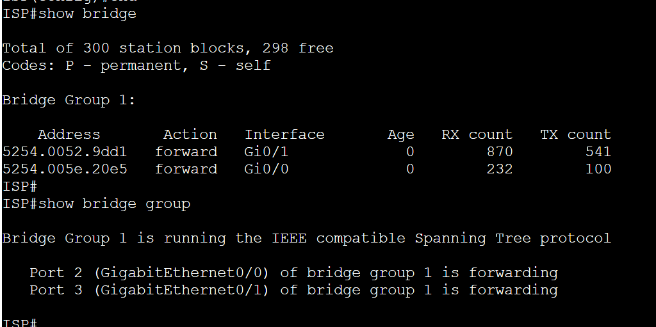
Task: Click the Port 2 GigabitEthernet0/0 line
Action: [x=293, y=273]
